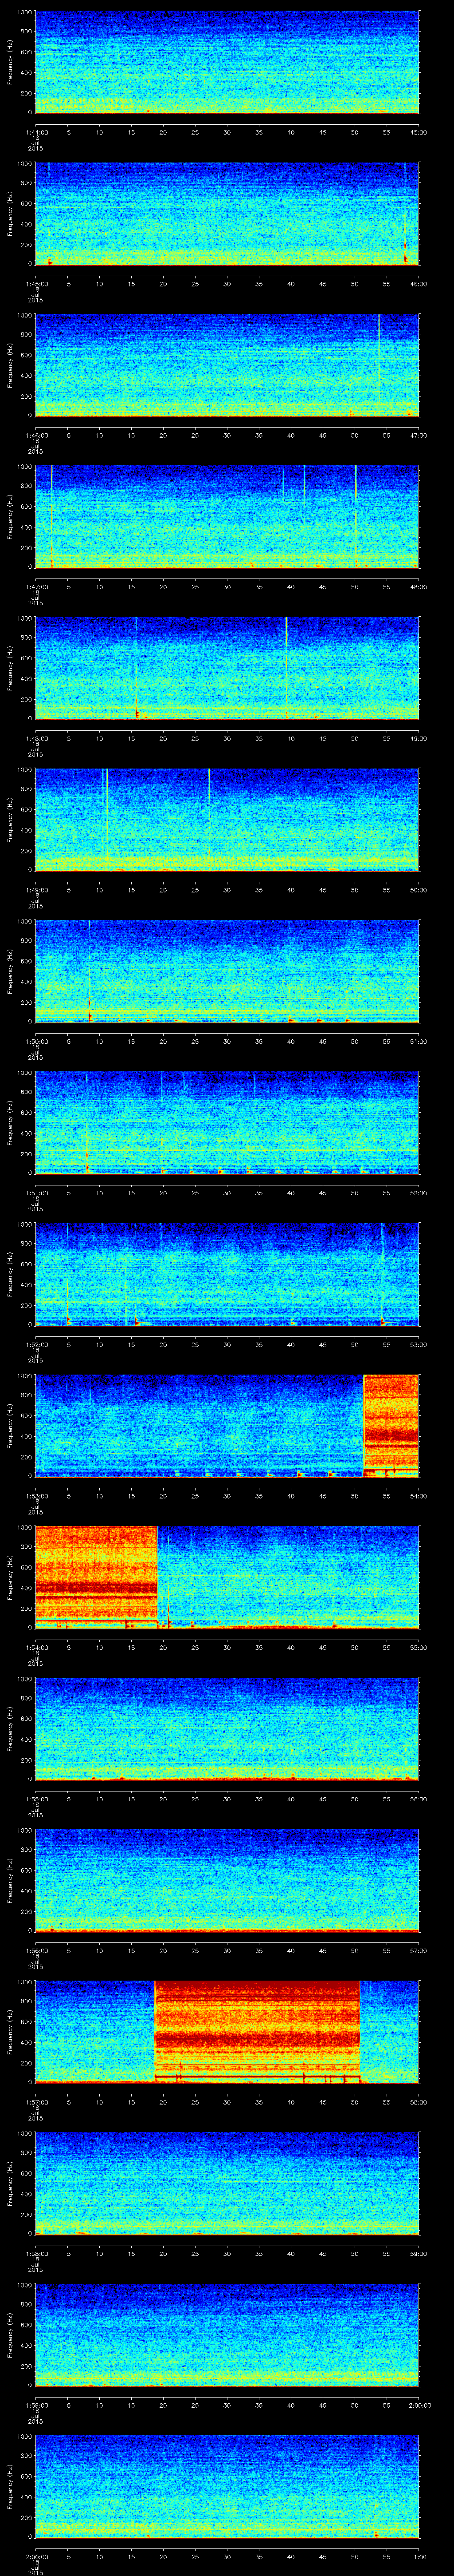Click the 1:51:00 start time label
Image resolution: width=454 pixels, height=2576 pixels.
[x=37, y=1193]
